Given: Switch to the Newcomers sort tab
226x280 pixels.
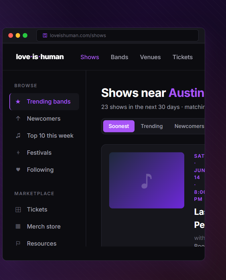Looking at the screenshot, I should (x=189, y=126).
